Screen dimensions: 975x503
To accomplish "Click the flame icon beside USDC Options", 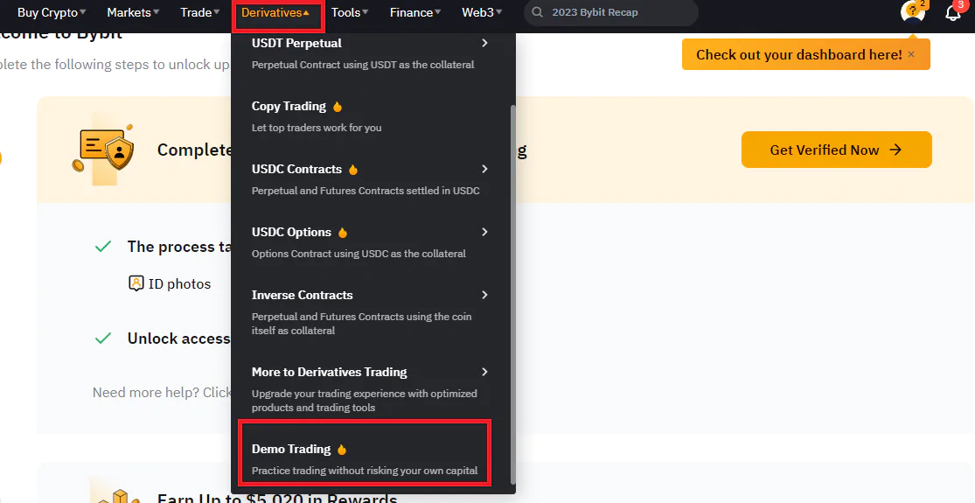I will [343, 233].
